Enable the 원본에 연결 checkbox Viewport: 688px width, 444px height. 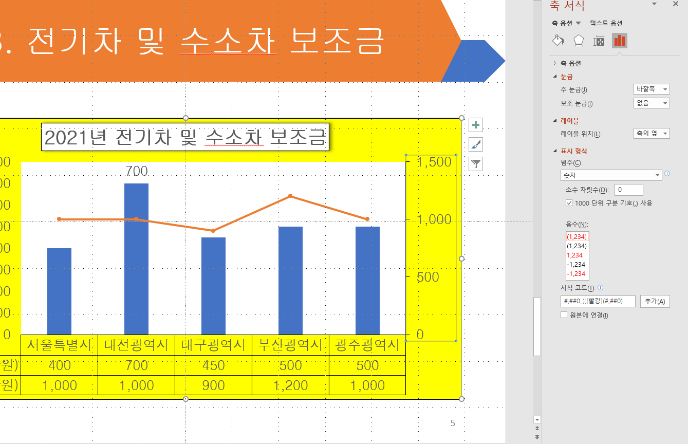pos(564,315)
